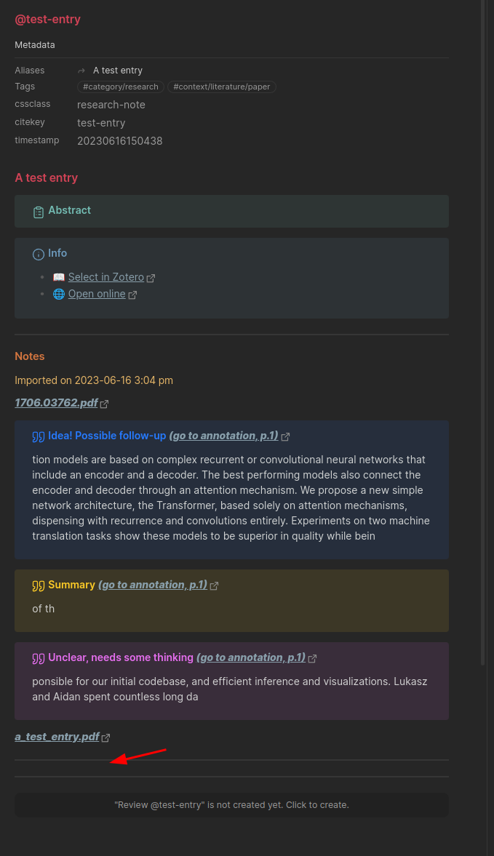Open the a_test_entry.pdf link
The height and width of the screenshot is (856, 494).
[x=56, y=737]
